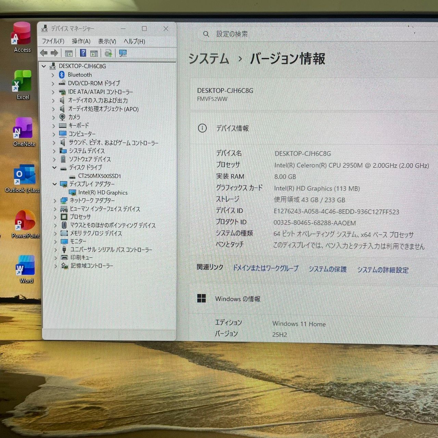The height and width of the screenshot is (438, 438).
Task: Click the Back arrow in Device Manager toolbar
Action: 44,53
